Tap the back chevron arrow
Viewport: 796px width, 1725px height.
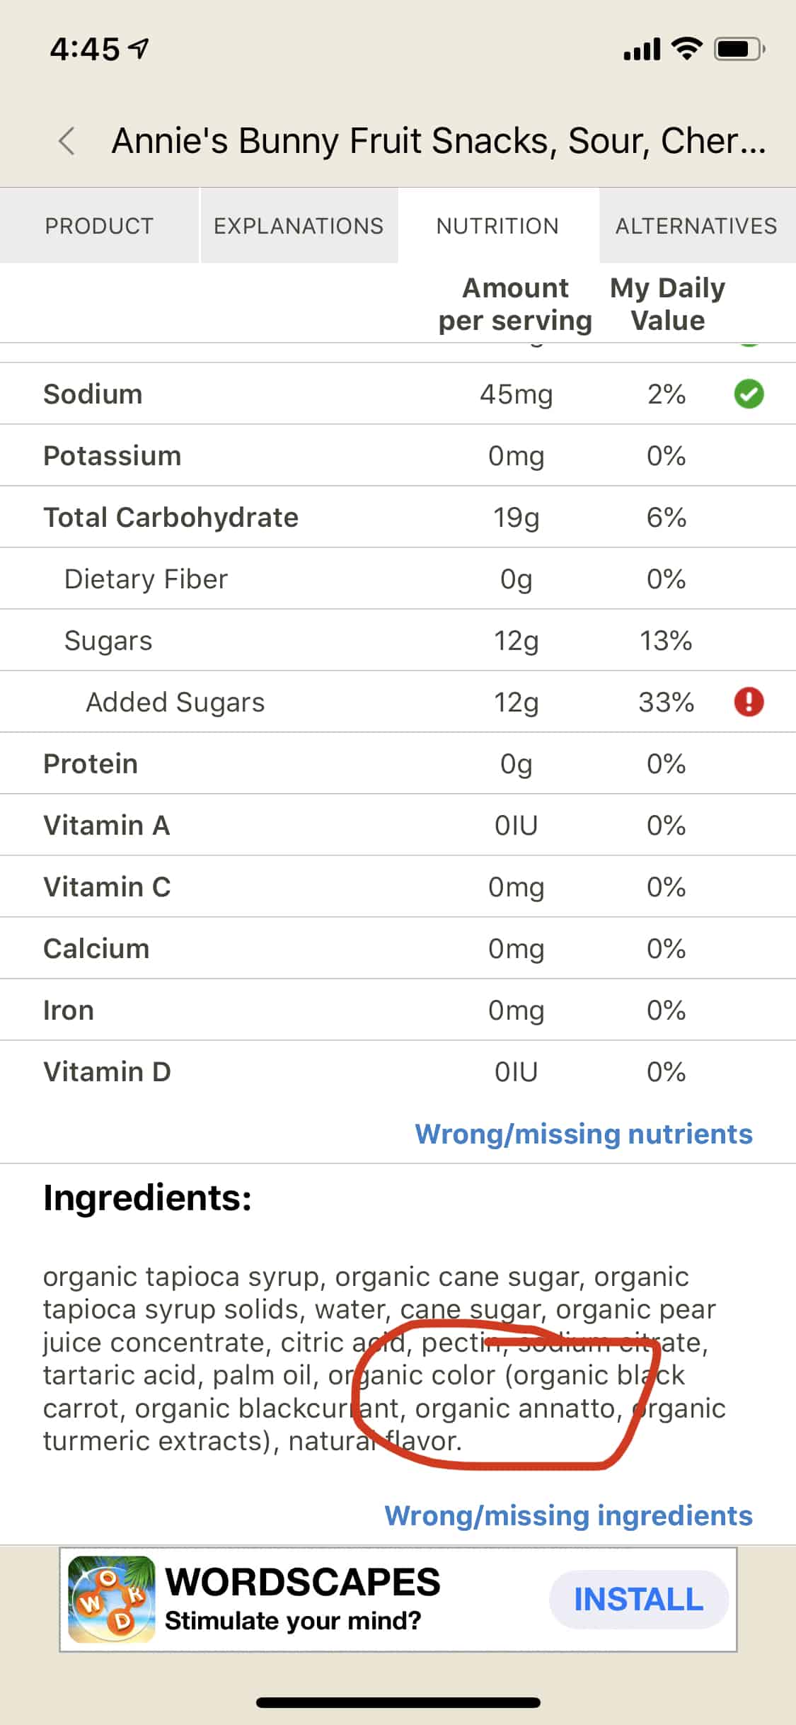click(x=67, y=141)
